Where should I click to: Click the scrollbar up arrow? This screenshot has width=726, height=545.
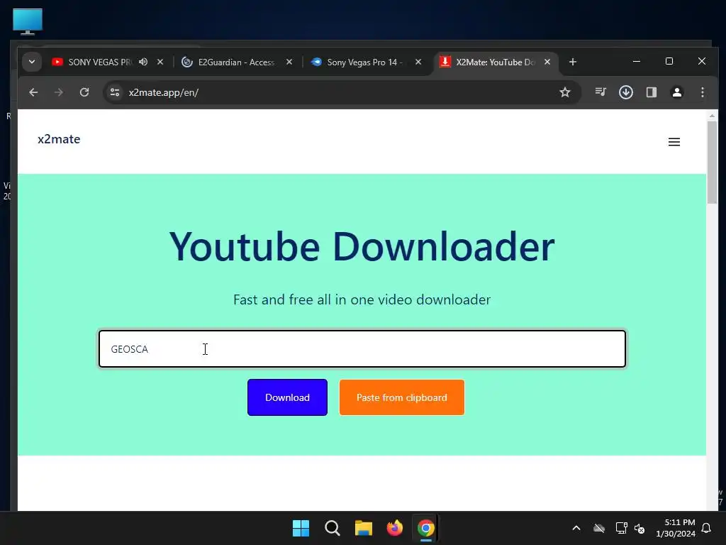click(712, 116)
